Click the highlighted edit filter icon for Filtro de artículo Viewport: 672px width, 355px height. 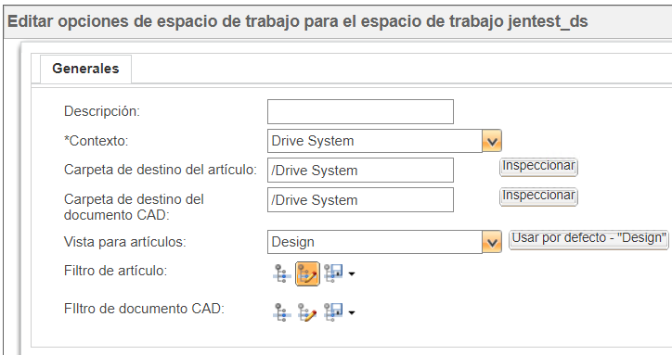(x=307, y=273)
